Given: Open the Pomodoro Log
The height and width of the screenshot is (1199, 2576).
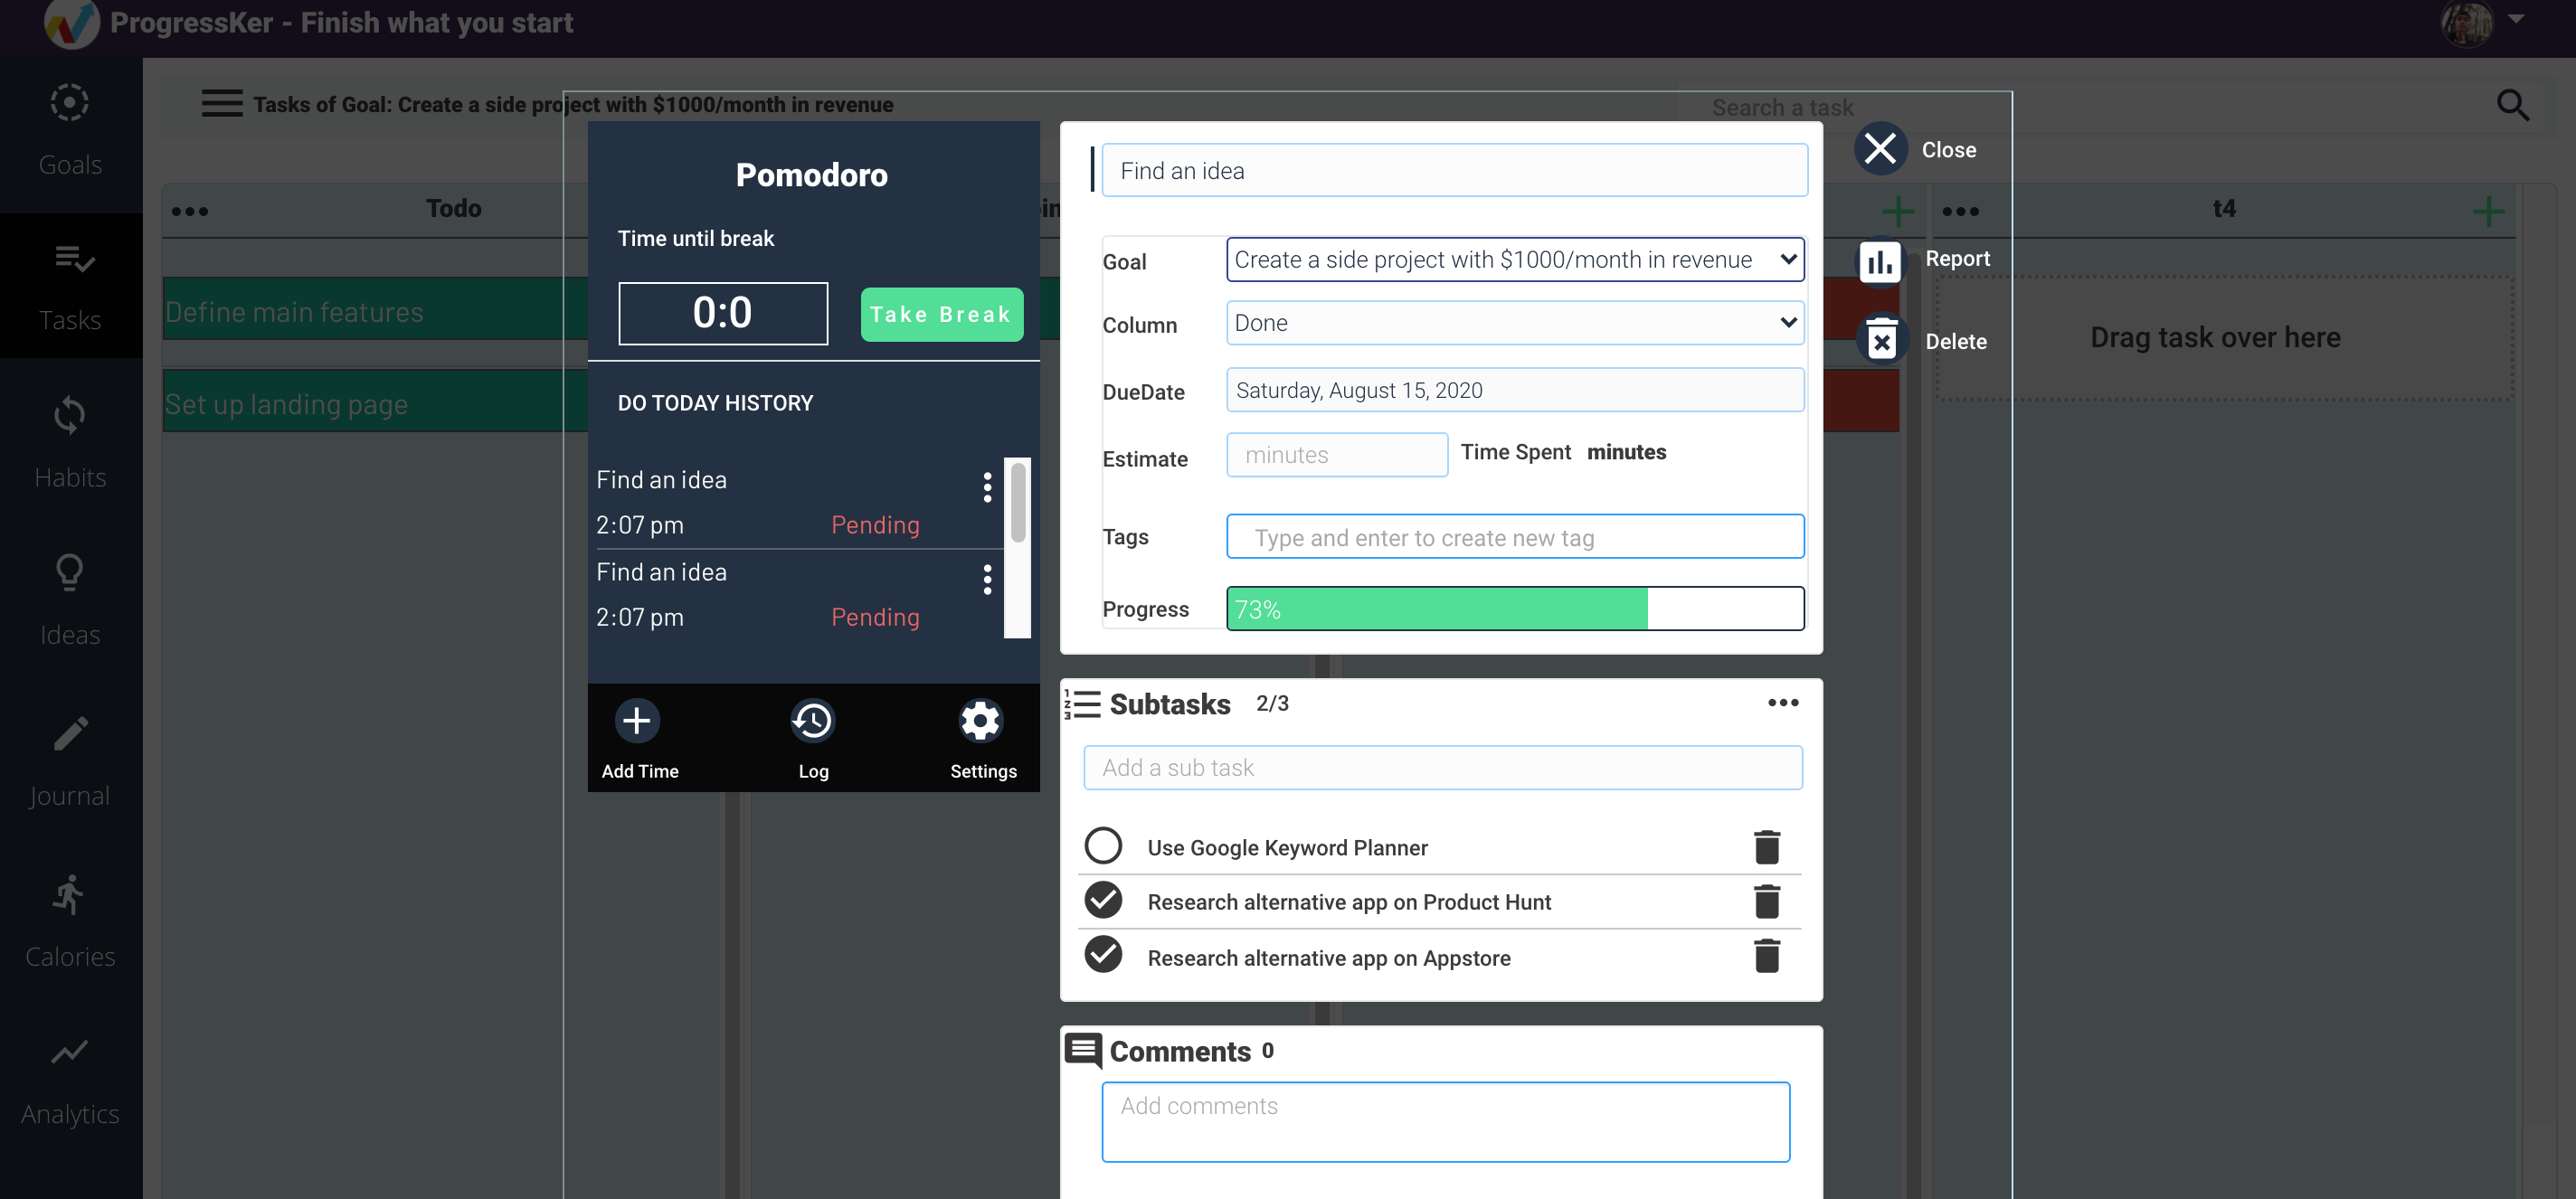Looking at the screenshot, I should tap(812, 720).
